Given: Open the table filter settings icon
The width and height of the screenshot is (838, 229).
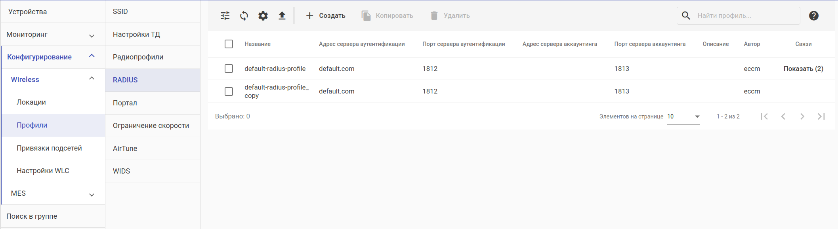Looking at the screenshot, I should pos(225,16).
